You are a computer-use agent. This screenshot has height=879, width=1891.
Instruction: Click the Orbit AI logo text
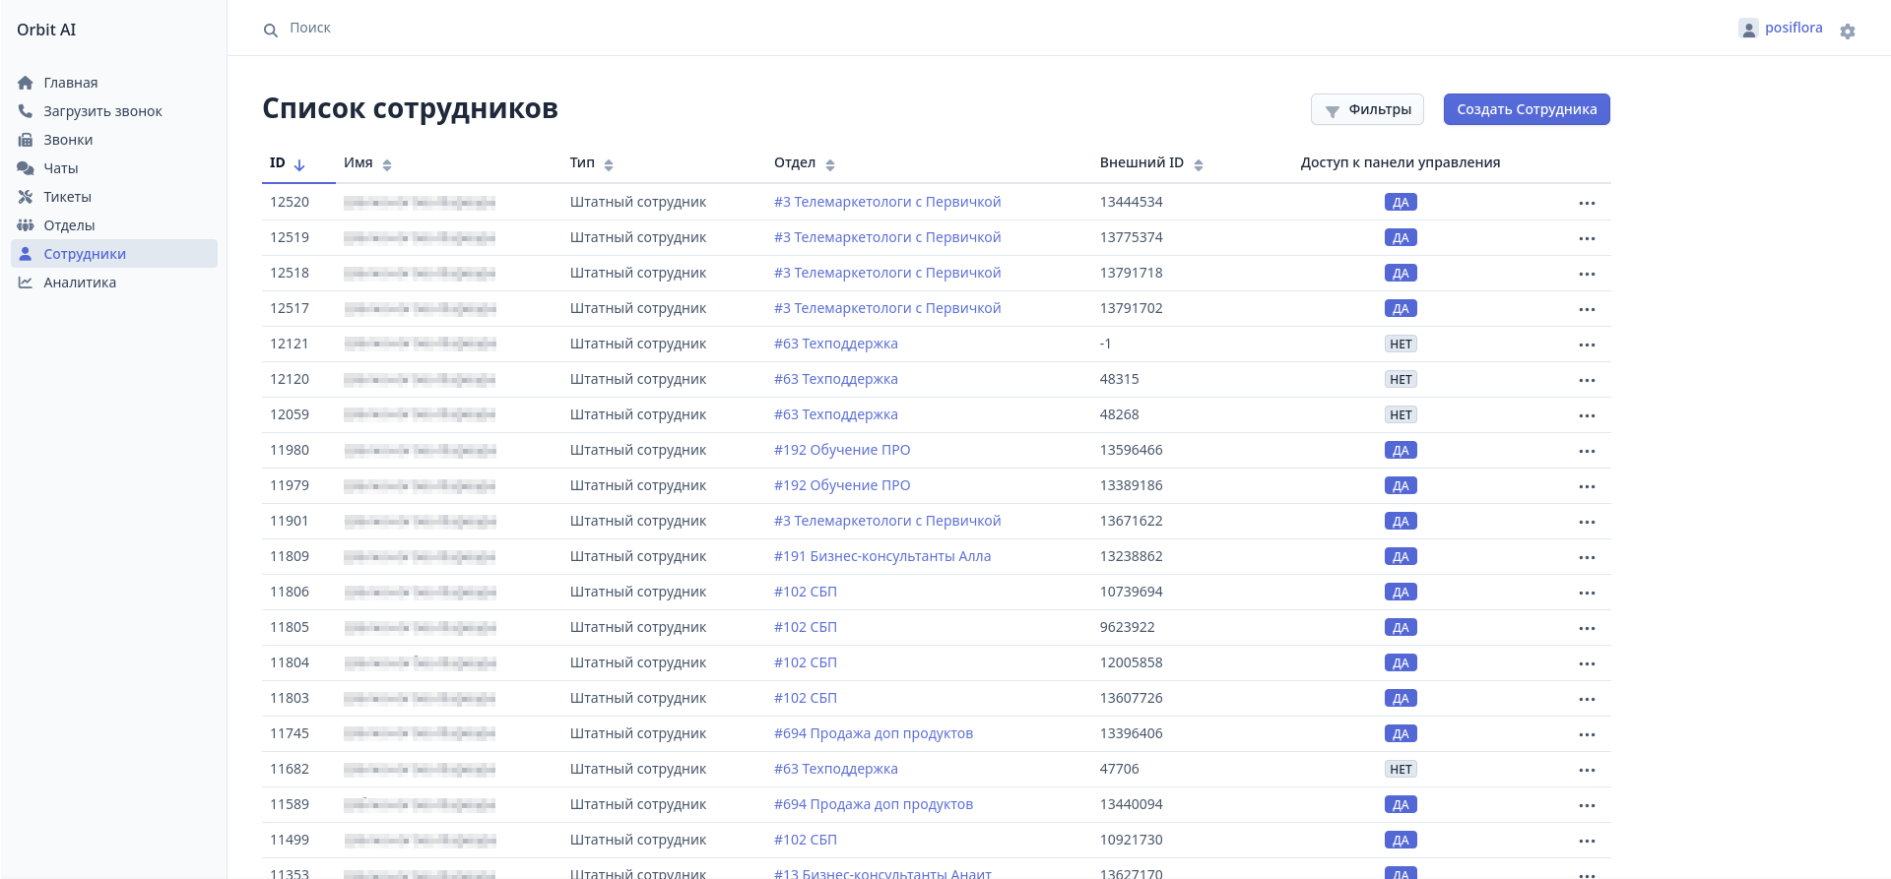coord(46,30)
